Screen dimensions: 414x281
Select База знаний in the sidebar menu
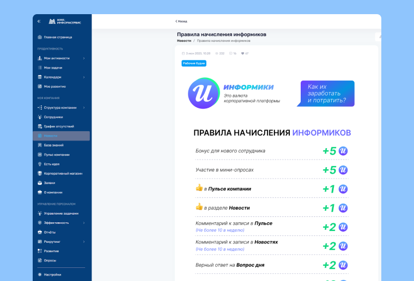pyautogui.click(x=53, y=145)
